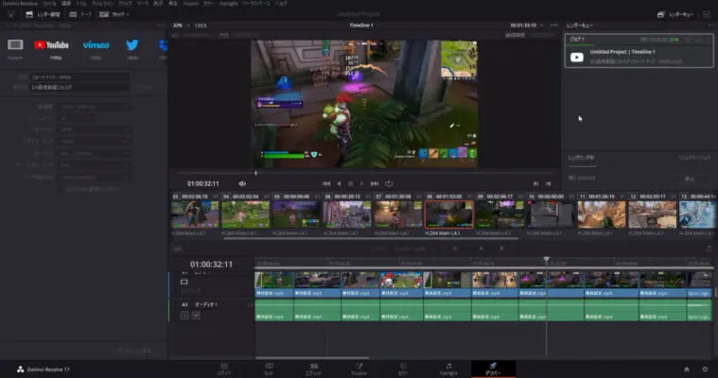Select clip 06 thumbnail in clip strip

347,215
